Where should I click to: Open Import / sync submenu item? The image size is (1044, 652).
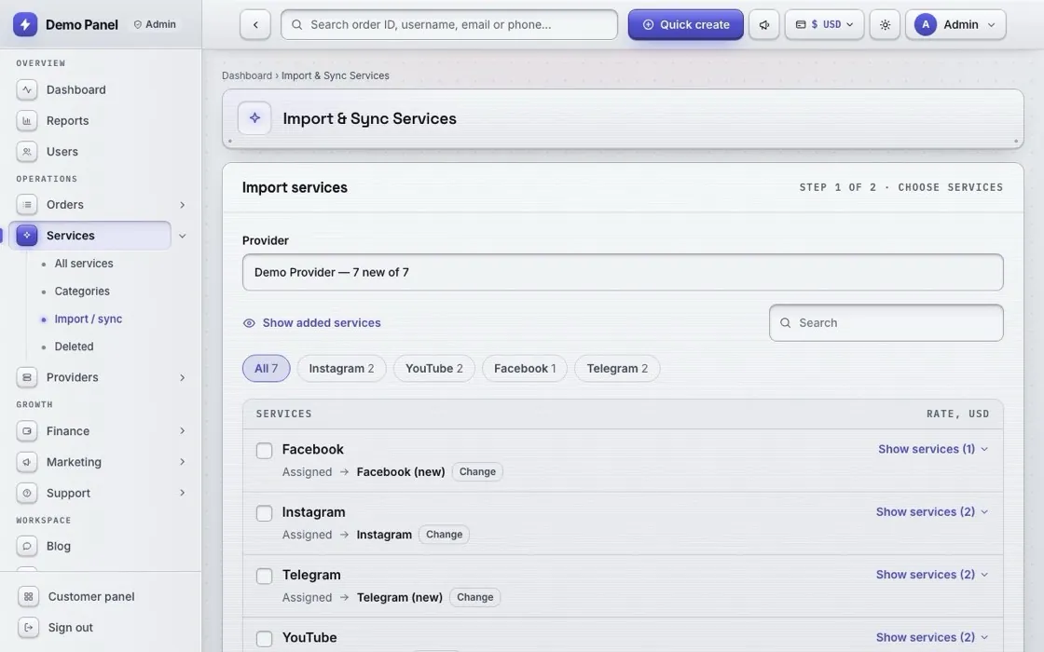(88, 319)
